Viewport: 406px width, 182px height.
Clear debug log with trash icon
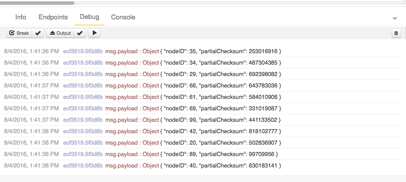[x=396, y=33]
